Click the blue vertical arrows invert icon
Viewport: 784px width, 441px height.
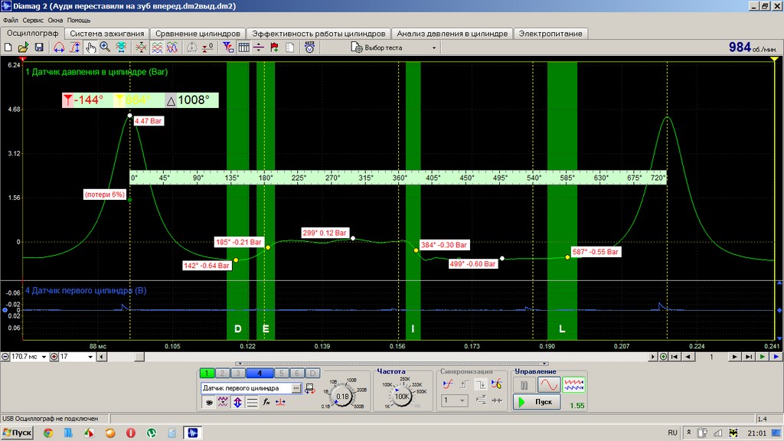[x=237, y=402]
